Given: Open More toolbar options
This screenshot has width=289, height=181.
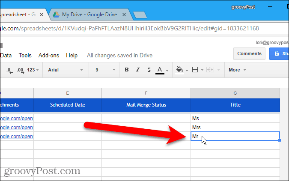Looking at the screenshot, I should [x=237, y=70].
